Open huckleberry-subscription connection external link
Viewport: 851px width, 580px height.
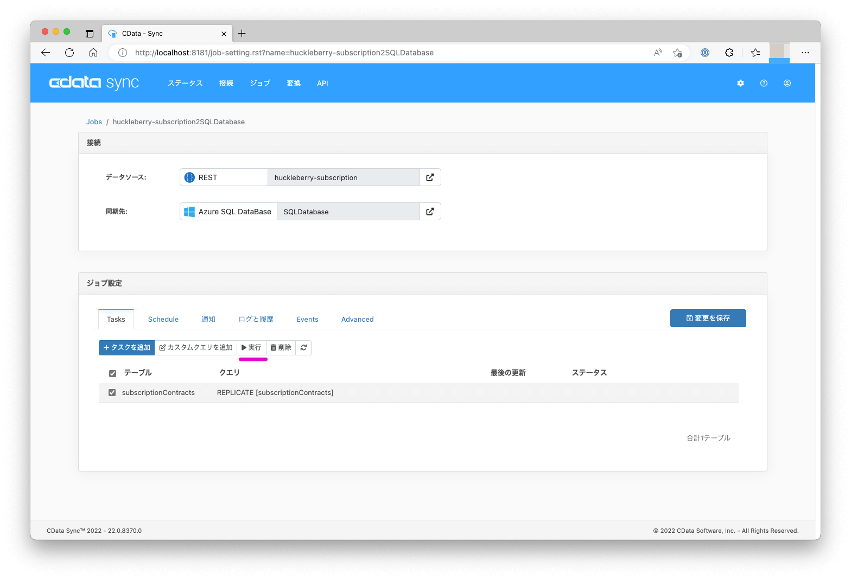coord(430,177)
